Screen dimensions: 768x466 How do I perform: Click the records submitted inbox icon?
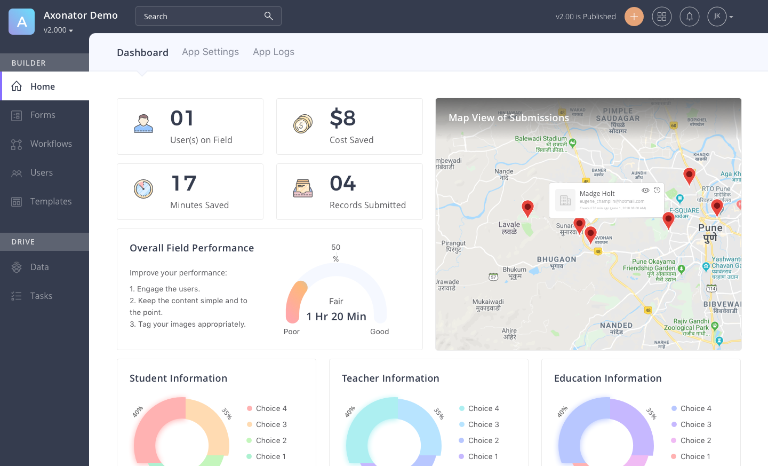[303, 188]
